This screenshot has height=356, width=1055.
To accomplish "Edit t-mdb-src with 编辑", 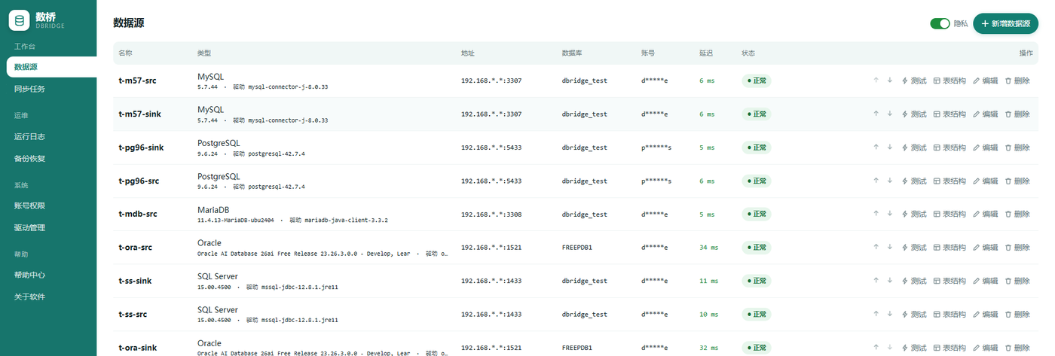I will point(986,214).
